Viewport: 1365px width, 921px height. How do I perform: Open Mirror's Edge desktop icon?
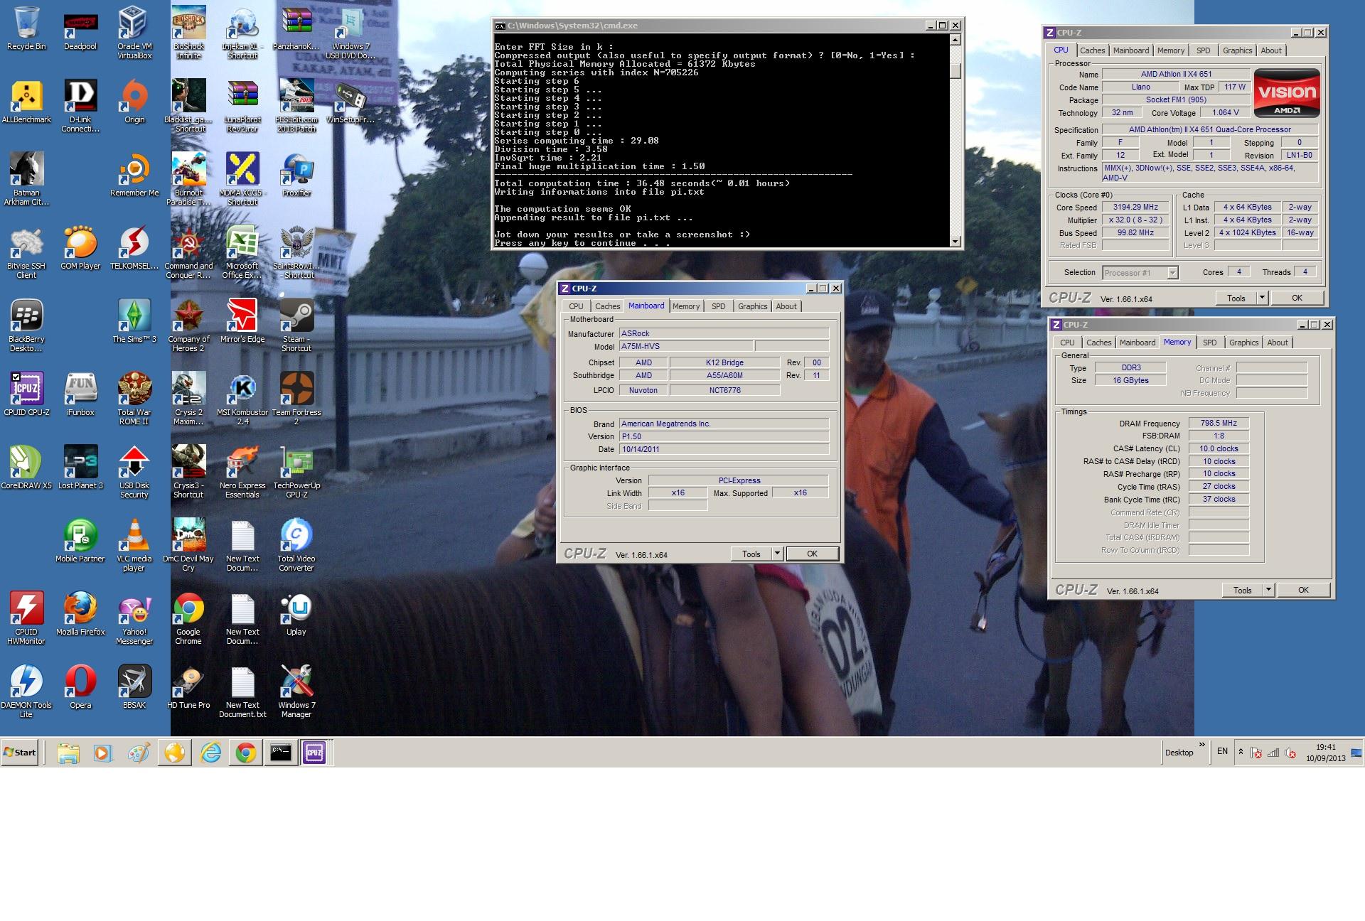(x=242, y=321)
